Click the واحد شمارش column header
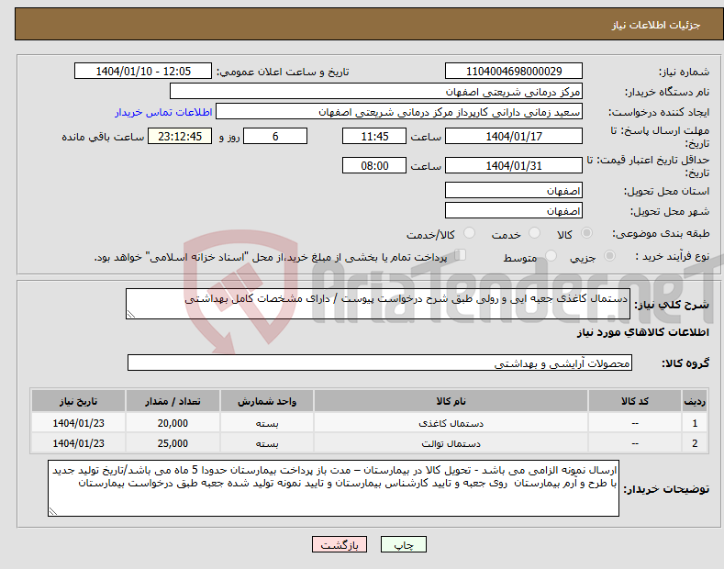 267,401
